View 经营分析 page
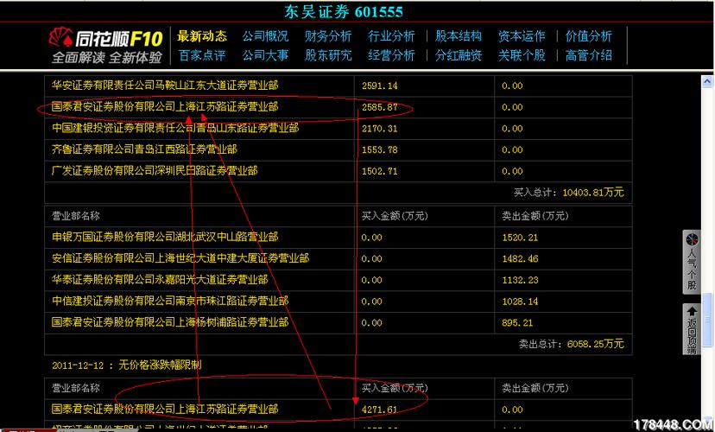This screenshot has width=715, height=432. pyautogui.click(x=392, y=55)
